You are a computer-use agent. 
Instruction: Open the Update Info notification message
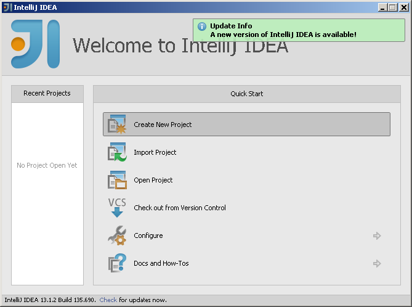[283, 35]
